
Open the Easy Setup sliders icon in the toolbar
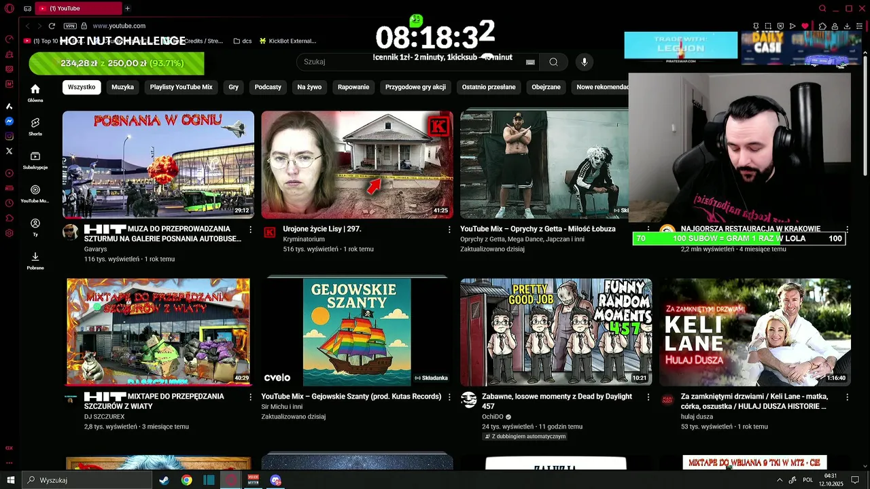pyautogui.click(x=860, y=26)
